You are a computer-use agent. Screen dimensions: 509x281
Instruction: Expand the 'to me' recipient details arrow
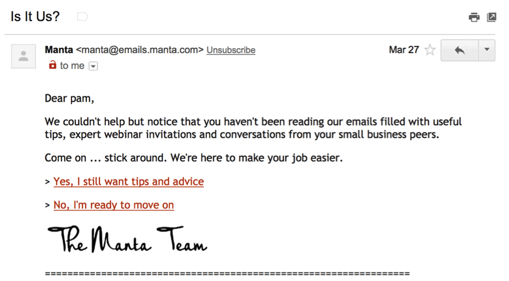(x=93, y=66)
